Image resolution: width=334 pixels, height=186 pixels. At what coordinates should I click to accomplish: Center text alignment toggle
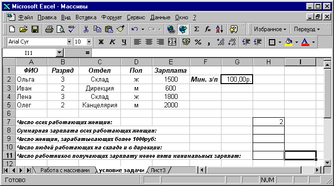[149, 42]
